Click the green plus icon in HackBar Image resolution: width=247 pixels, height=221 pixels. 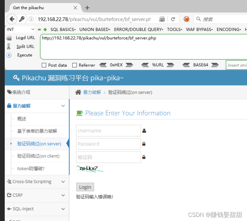click(45, 30)
